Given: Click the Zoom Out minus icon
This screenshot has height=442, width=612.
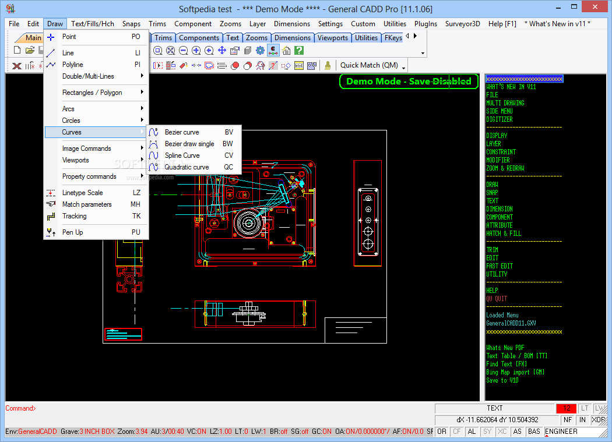Looking at the screenshot, I should coord(184,50).
